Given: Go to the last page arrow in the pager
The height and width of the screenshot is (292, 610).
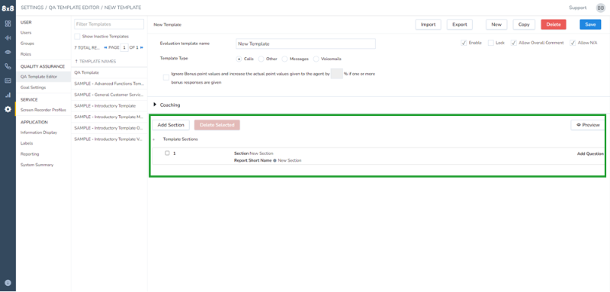Looking at the screenshot, I should click(x=142, y=47).
